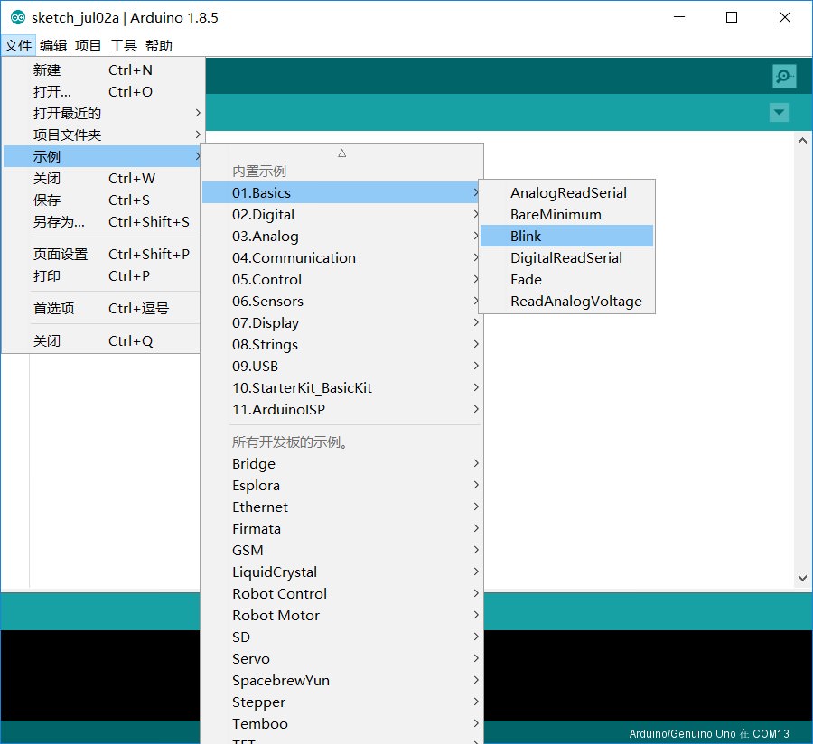Open 首选项 preferences entry
The height and width of the screenshot is (744, 813).
(x=101, y=308)
